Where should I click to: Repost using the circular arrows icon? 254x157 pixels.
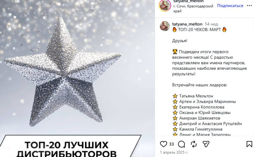coord(194,144)
